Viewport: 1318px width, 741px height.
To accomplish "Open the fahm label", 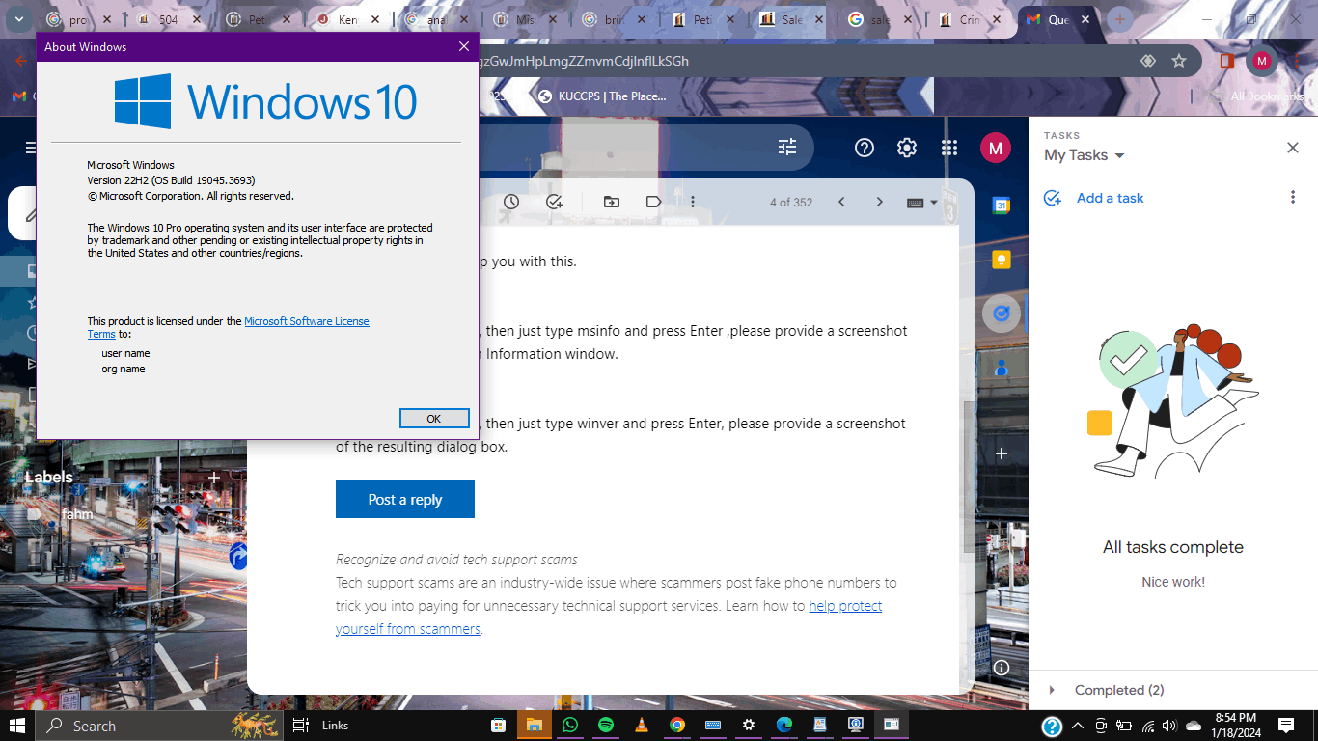I will pos(77,514).
